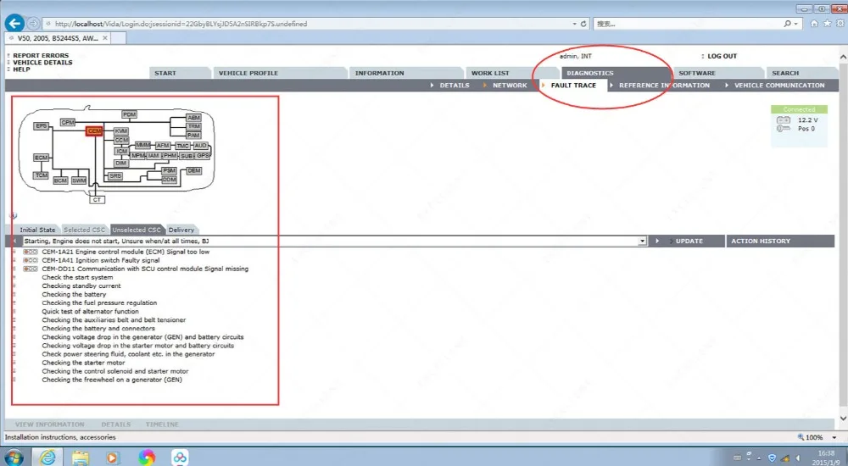Select the SWM module node
848x466 pixels.
(x=79, y=180)
